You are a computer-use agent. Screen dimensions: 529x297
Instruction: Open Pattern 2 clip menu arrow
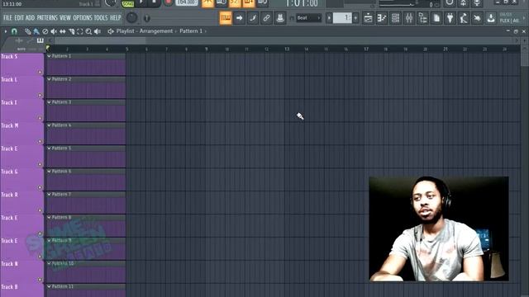pyautogui.click(x=49, y=79)
